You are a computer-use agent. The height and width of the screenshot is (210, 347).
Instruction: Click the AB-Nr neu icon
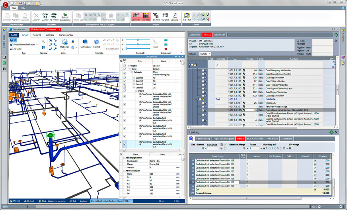click(54, 16)
